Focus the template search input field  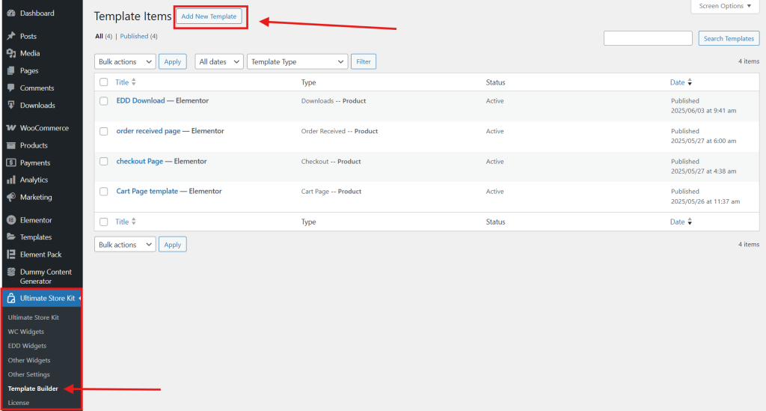648,38
